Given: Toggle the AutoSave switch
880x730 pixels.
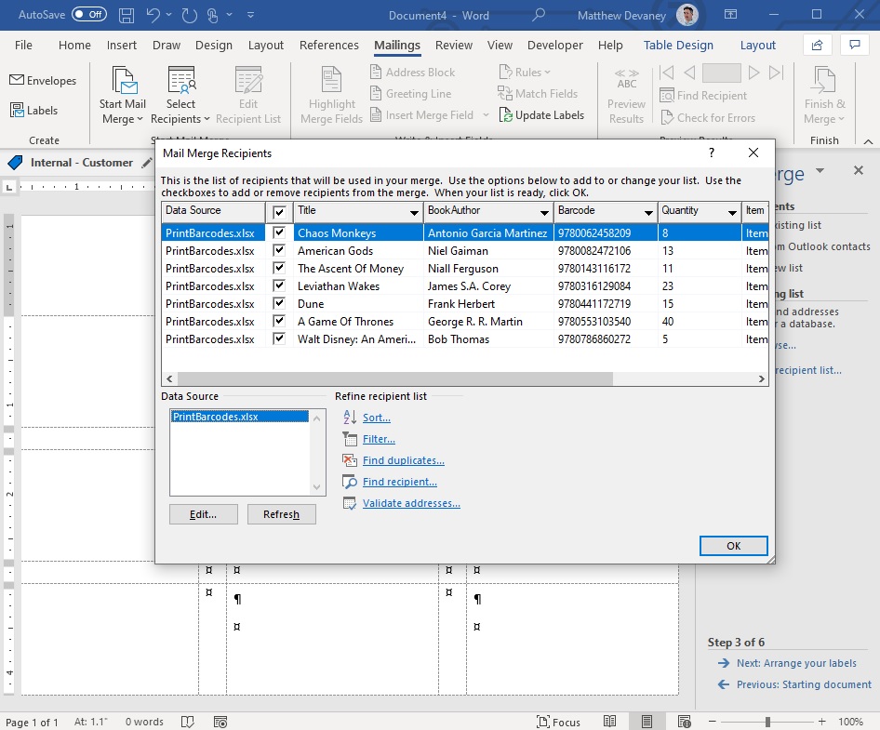Looking at the screenshot, I should click(89, 15).
